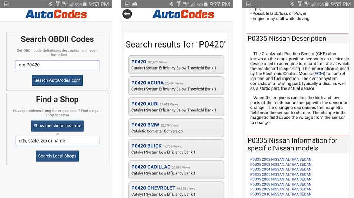This screenshot has width=354, height=198.
Task: Open P0335 2005 NISSAN ALTIMA SEDAN link
Action: click(x=281, y=174)
